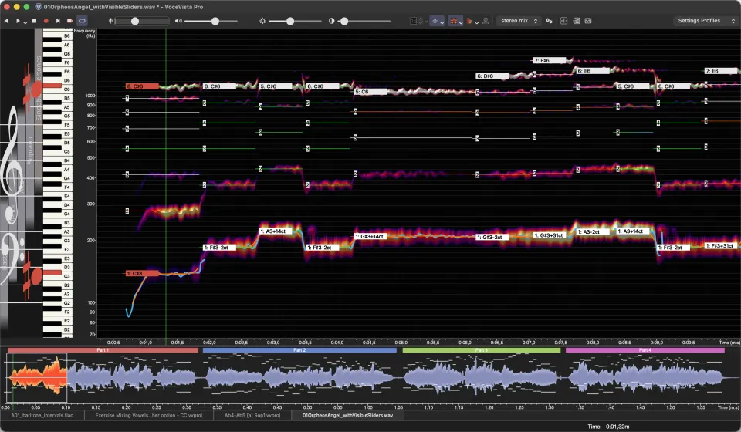Open the orange spectrum icon's dropdown arrow
Screen dimensions: 741x432
pos(476,22)
